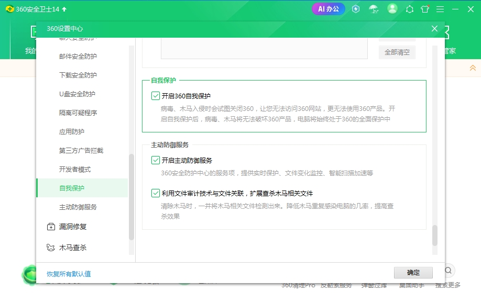Click the 木马查杀 horse icon
Image resolution: width=481 pixels, height=303 pixels.
tap(51, 248)
